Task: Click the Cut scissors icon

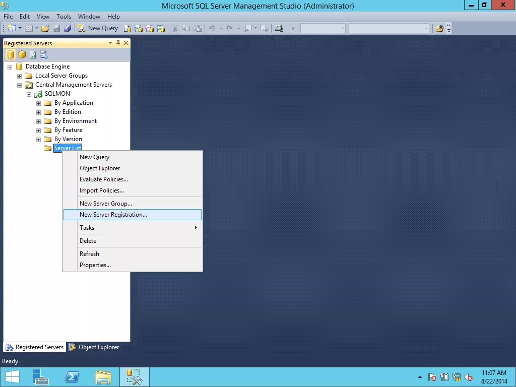Action: click(x=175, y=28)
